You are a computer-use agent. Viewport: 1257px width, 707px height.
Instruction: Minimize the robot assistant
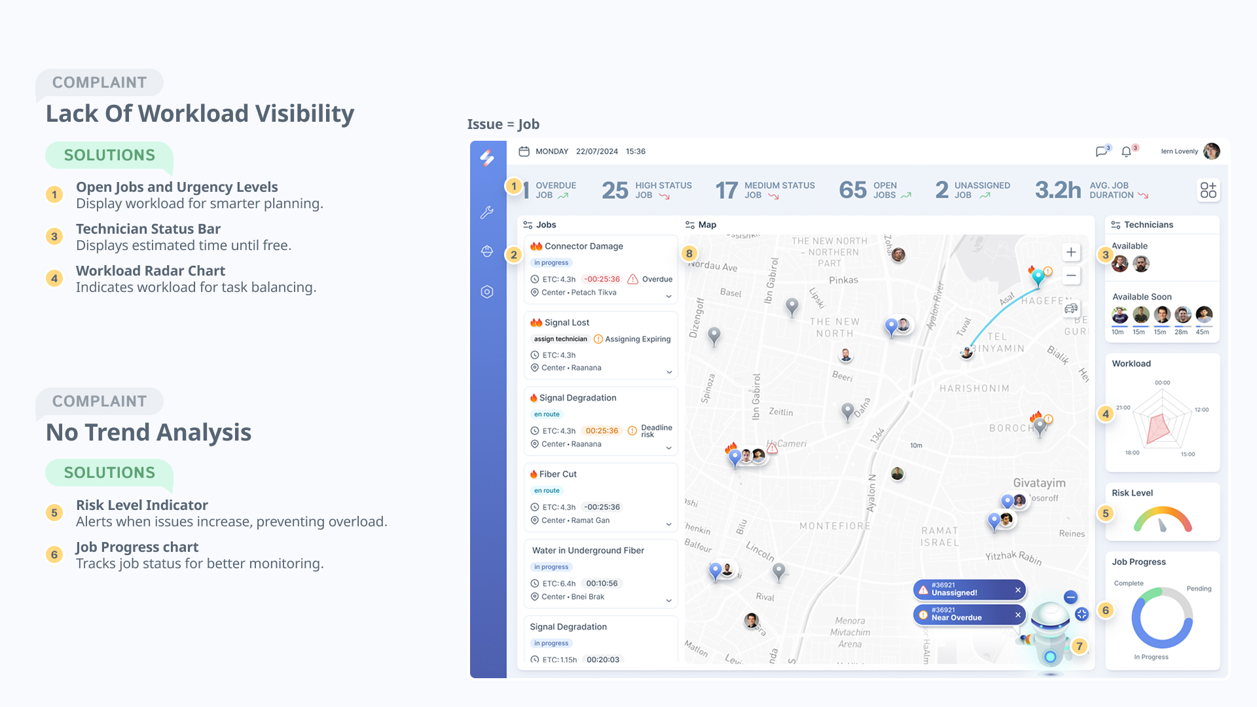tap(1070, 597)
